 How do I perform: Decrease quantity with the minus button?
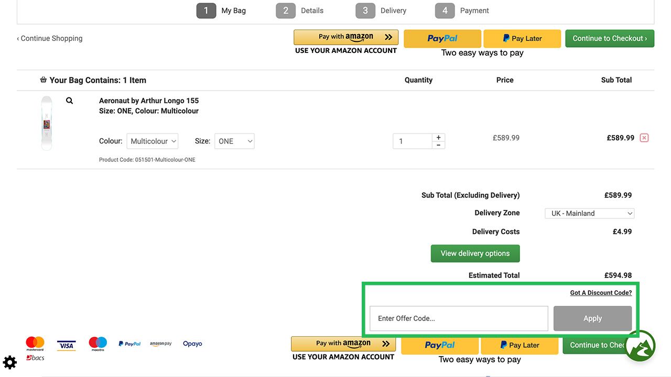[x=439, y=145]
